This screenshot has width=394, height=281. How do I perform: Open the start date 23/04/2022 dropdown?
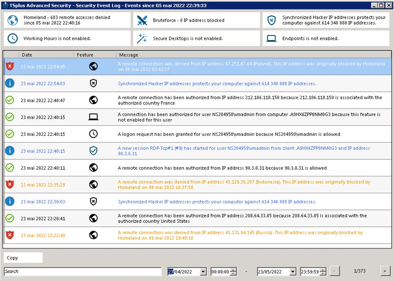(204, 272)
